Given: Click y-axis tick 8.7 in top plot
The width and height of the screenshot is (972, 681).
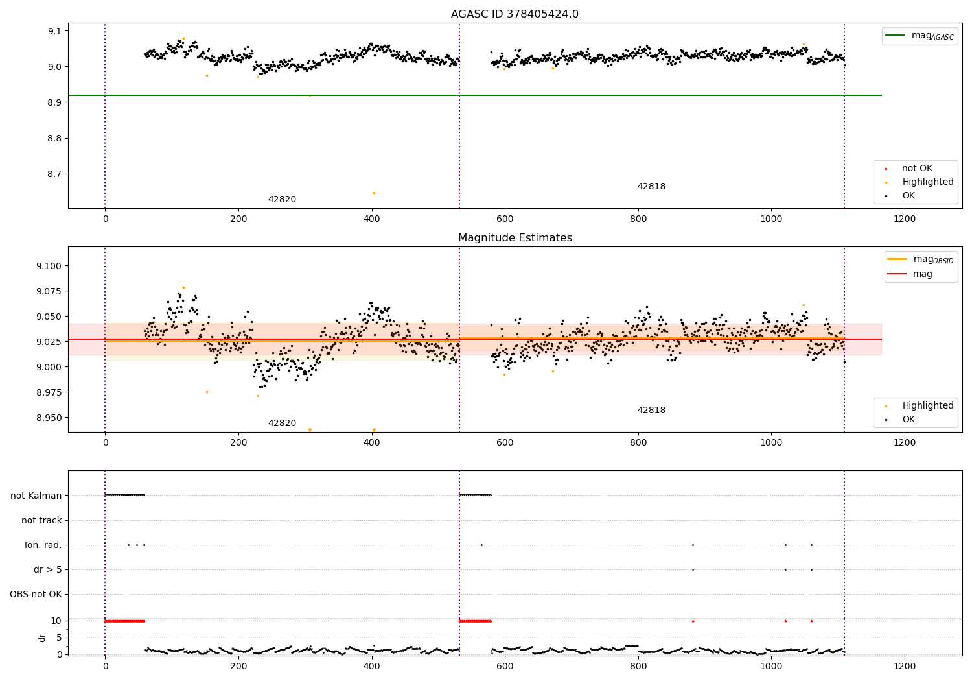Looking at the screenshot, I should tap(56, 174).
